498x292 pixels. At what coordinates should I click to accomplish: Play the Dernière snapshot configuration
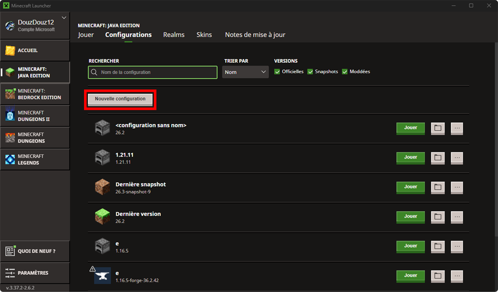410,187
